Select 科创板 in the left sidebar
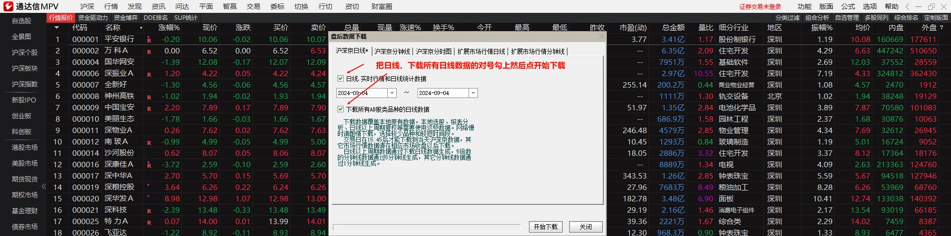 pyautogui.click(x=22, y=132)
